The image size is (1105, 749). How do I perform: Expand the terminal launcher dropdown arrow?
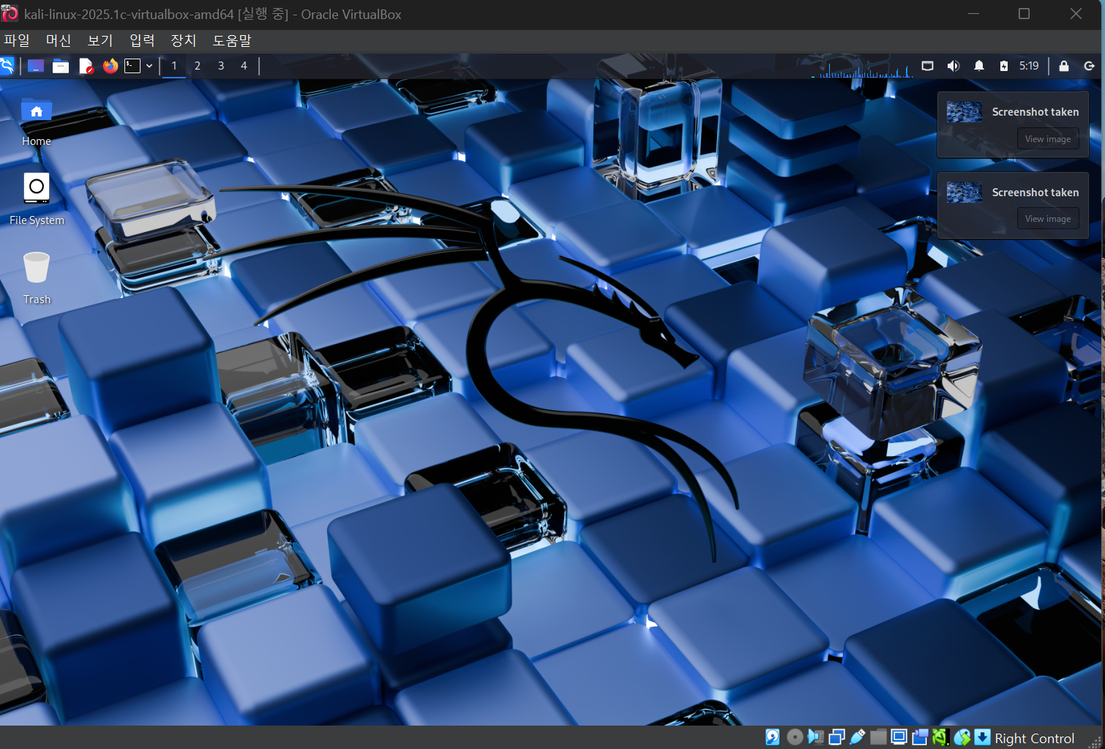pos(149,66)
